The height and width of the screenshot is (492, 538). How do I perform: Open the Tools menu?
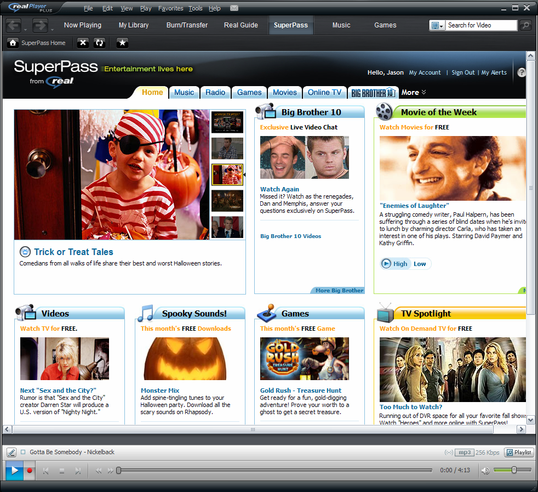pyautogui.click(x=195, y=8)
